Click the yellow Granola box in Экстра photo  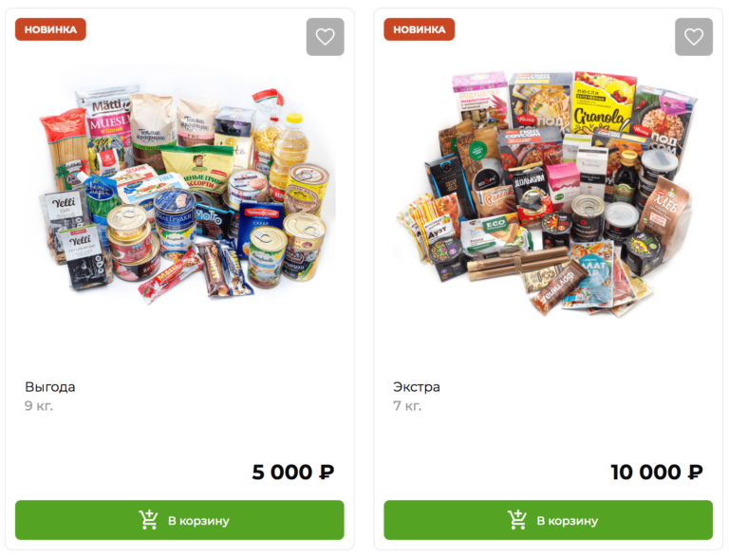point(603,104)
